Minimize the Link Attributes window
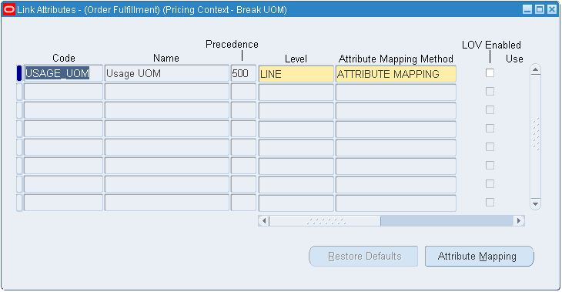Image resolution: width=562 pixels, height=292 pixels. click(527, 9)
